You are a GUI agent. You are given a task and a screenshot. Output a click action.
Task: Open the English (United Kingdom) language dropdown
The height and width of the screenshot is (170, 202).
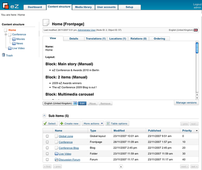tap(60, 103)
